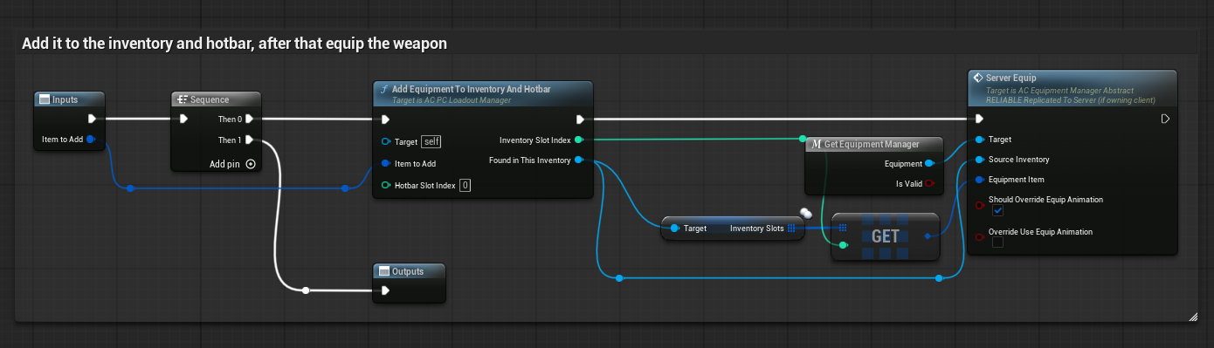1214x348 pixels.
Task: Select the Add Equipment To Inventory And Hotbar title
Action: click(472, 89)
